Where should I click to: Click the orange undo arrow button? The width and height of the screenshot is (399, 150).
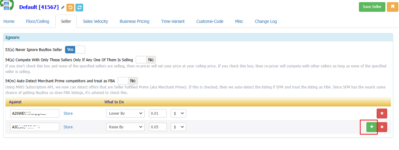point(70,7)
